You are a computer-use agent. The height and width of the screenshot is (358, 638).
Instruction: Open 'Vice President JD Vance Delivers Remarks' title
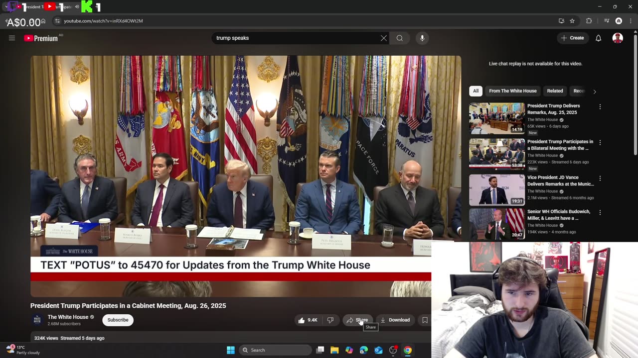561,180
